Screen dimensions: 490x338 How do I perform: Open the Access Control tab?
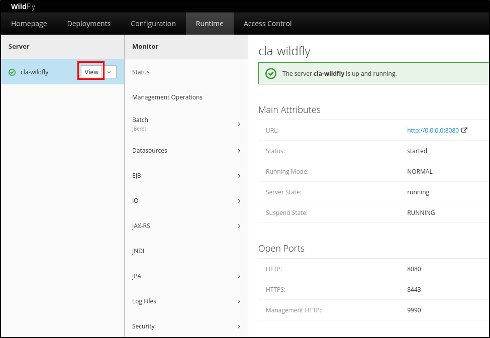tap(267, 24)
